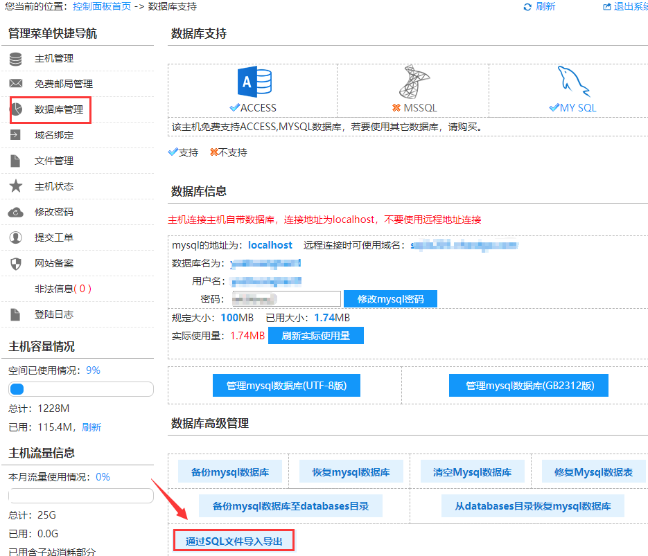Click the 网站备案 shield icon

15,263
